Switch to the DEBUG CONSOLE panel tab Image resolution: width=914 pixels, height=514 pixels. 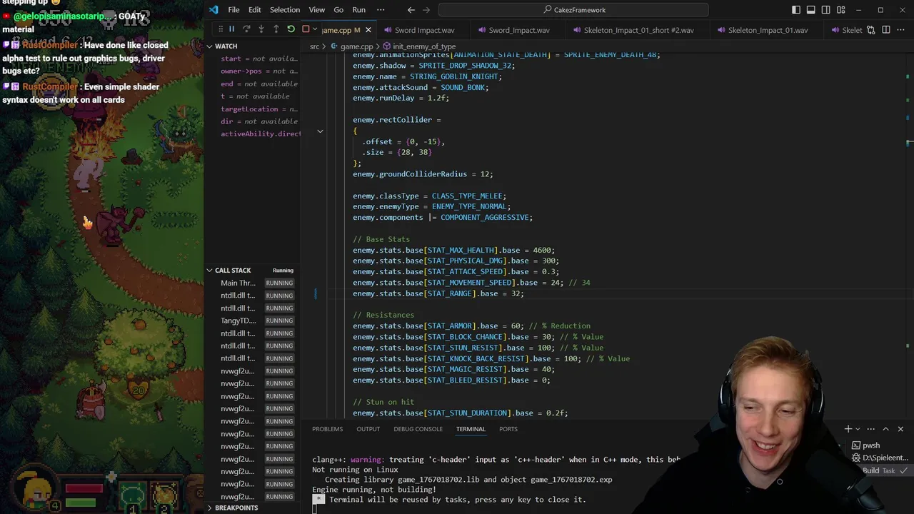(418, 429)
